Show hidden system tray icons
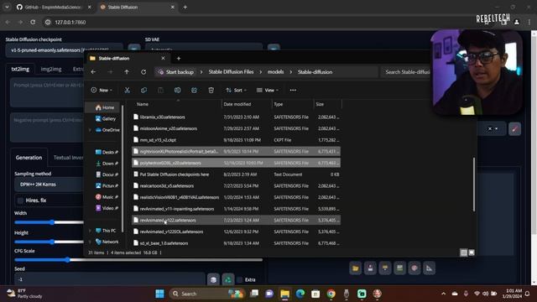The width and height of the screenshot is (537, 302). coord(444,294)
